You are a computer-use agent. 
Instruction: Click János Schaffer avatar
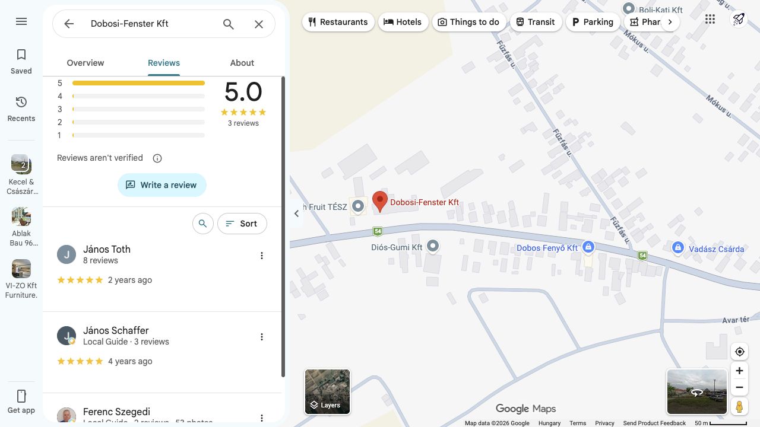point(66,336)
